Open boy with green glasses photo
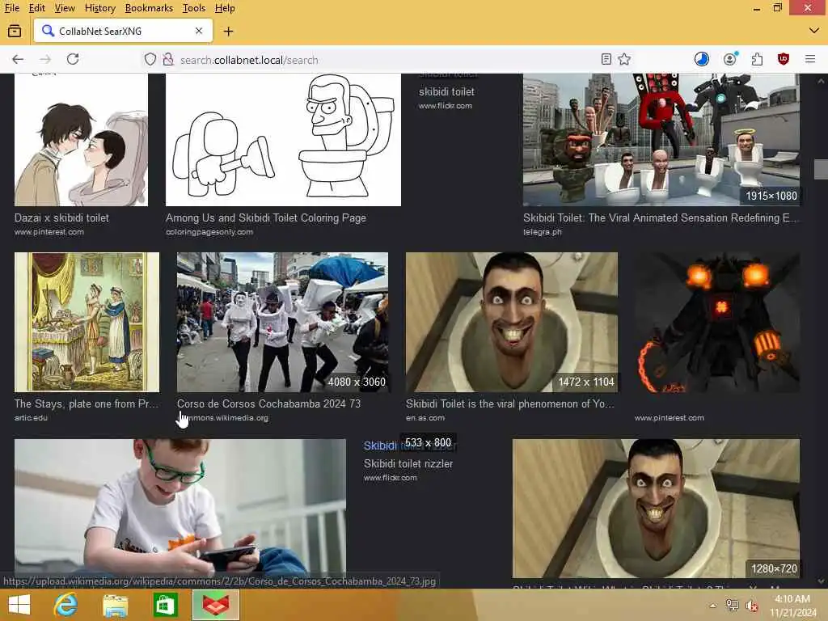This screenshot has width=828, height=621. click(180, 508)
